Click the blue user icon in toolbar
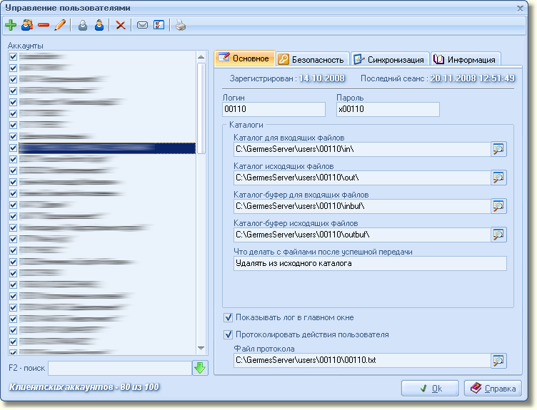The width and height of the screenshot is (537, 410). tap(99, 25)
